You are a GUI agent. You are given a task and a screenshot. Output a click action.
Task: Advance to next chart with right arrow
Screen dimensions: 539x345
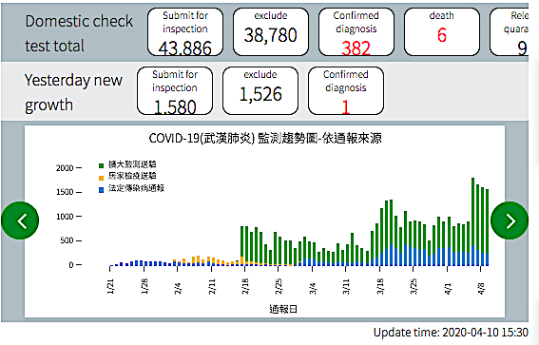click(x=510, y=220)
